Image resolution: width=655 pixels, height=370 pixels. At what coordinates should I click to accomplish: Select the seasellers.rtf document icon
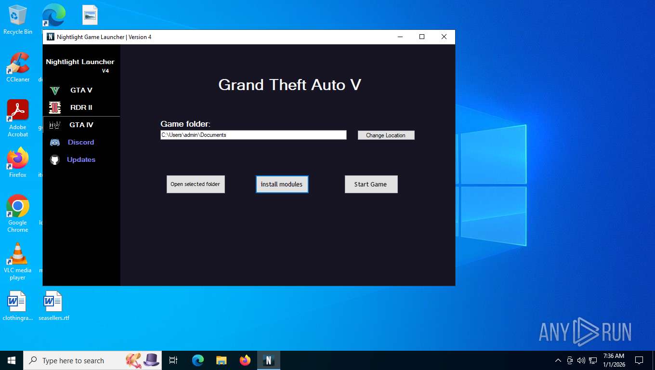tap(54, 306)
